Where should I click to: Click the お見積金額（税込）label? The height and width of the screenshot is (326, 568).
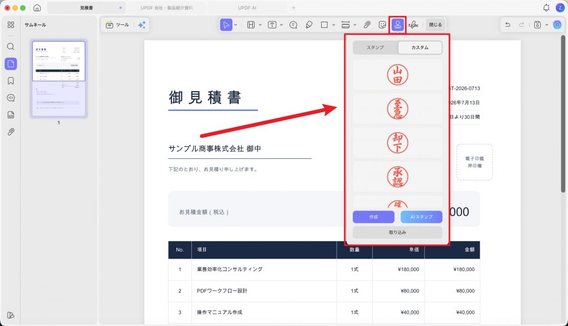click(x=204, y=212)
